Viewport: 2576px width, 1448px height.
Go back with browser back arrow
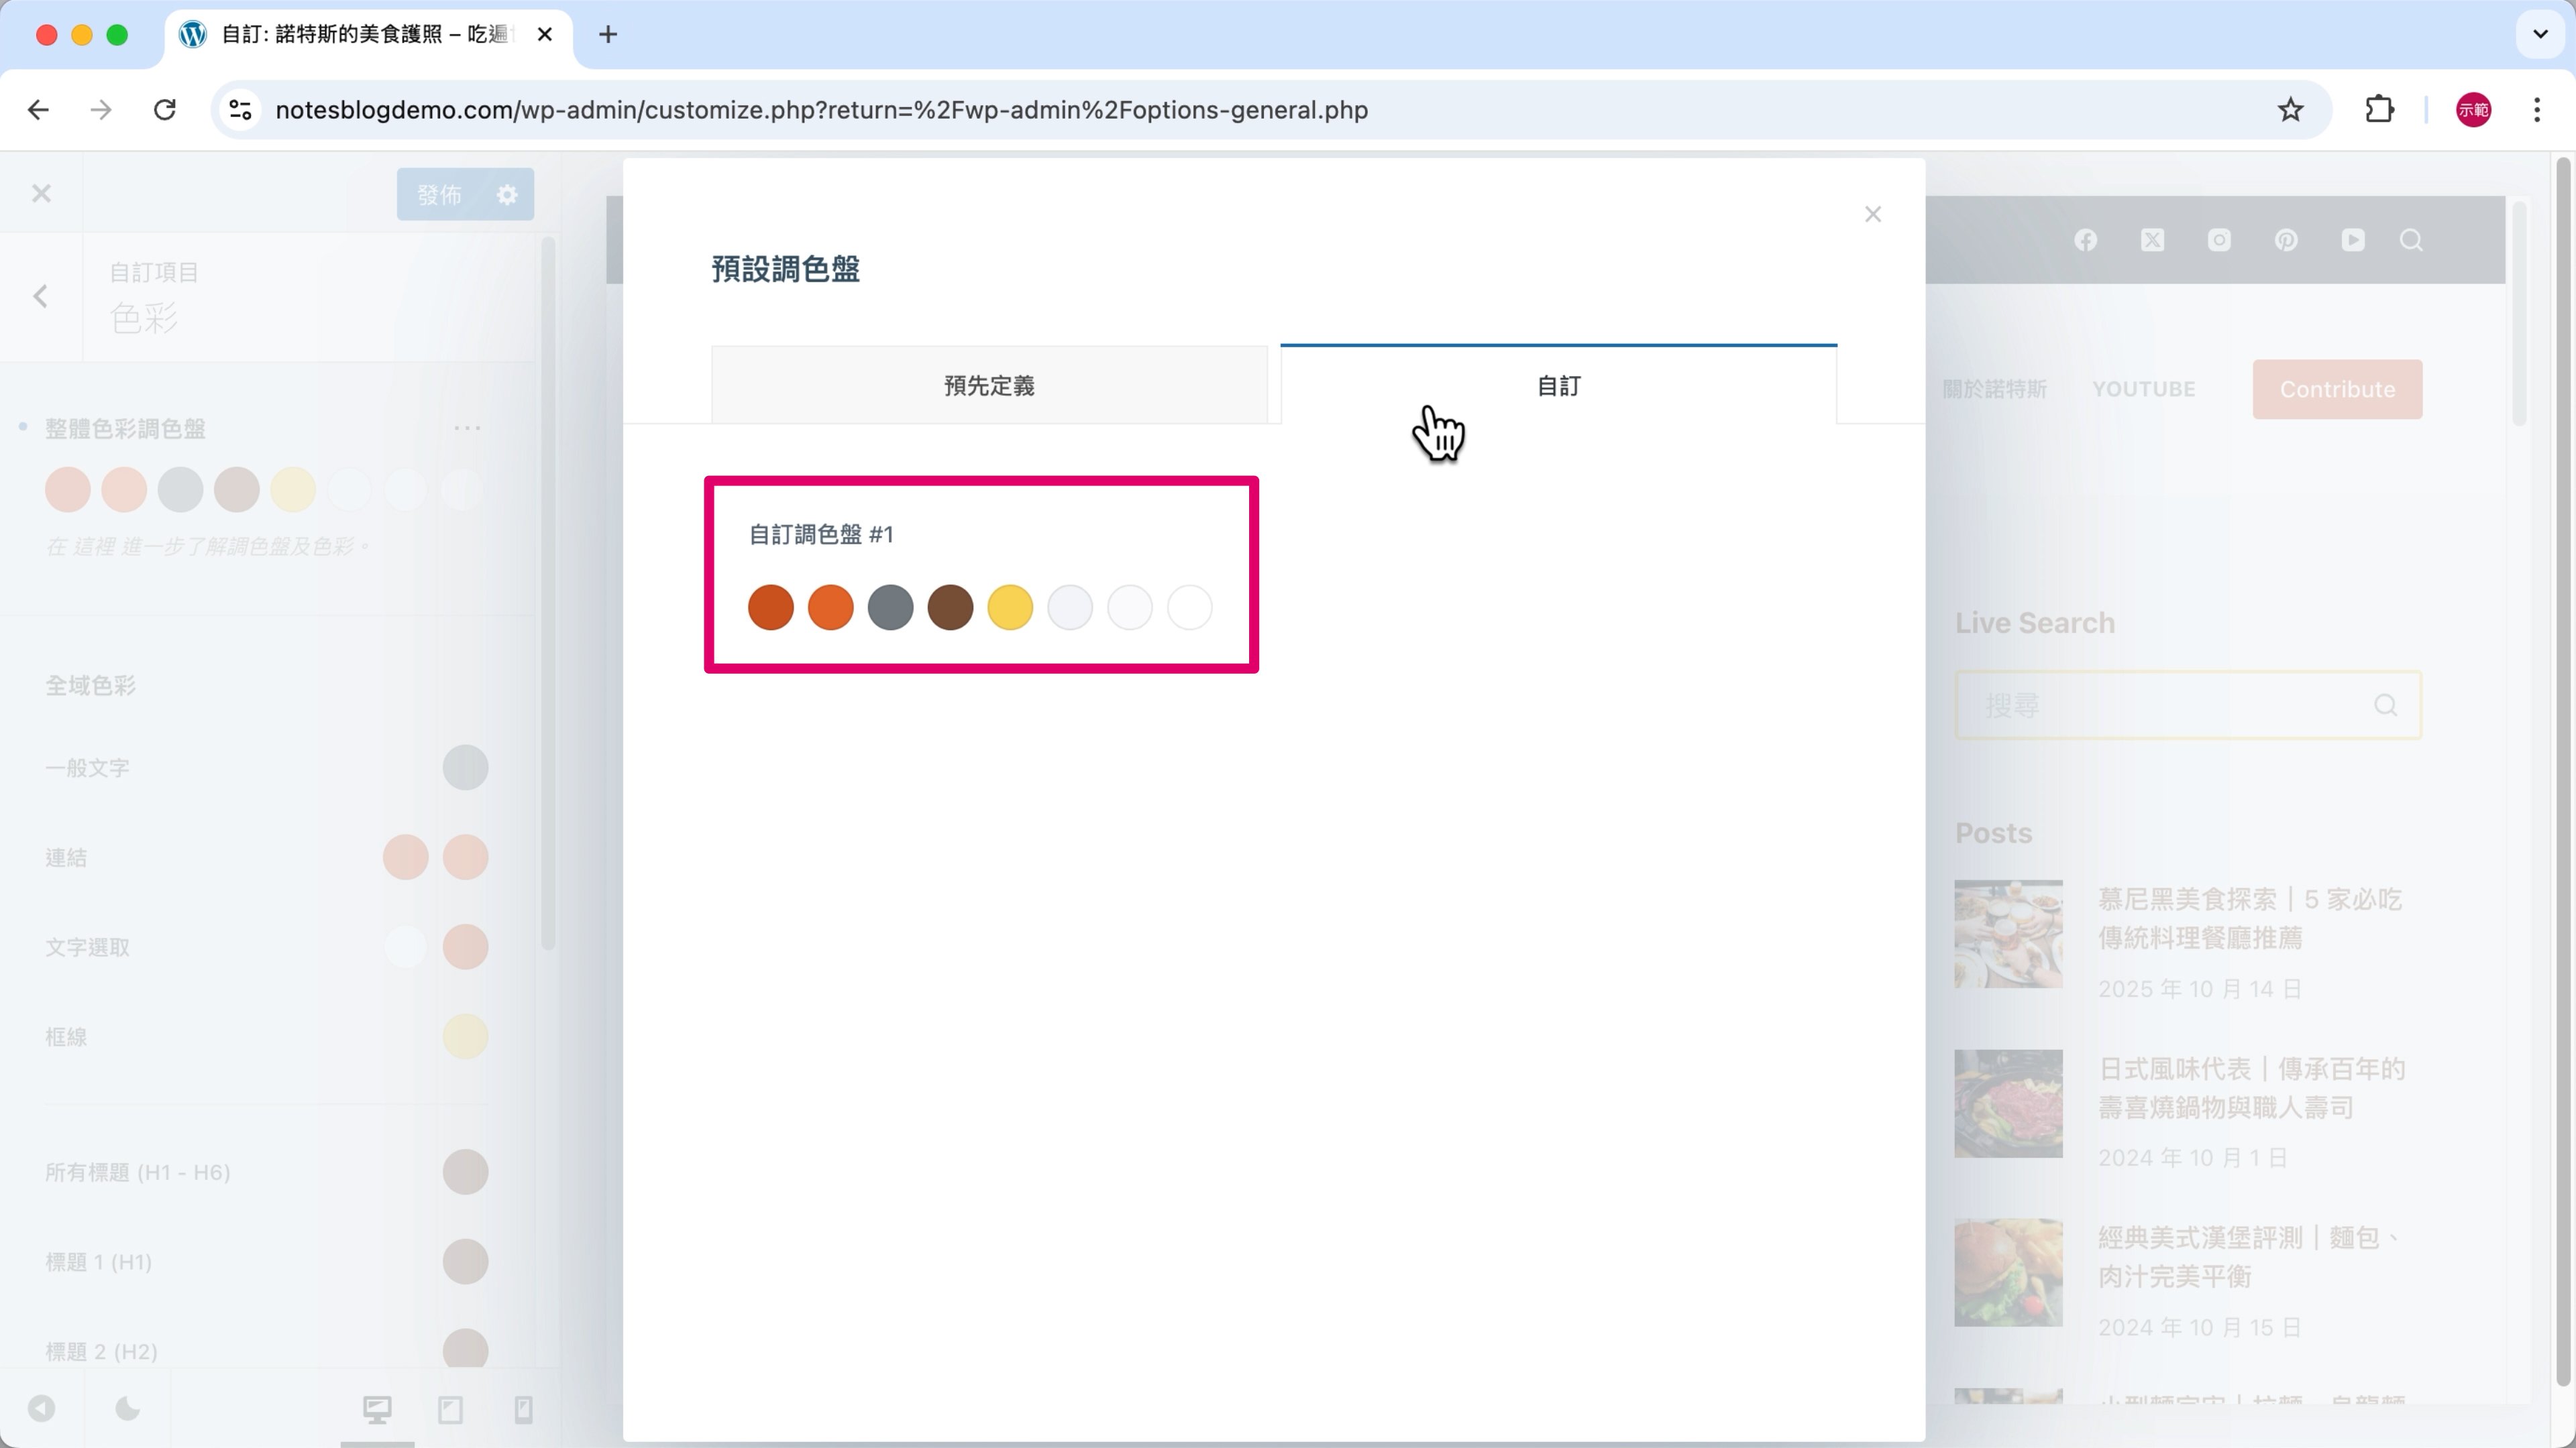38,110
